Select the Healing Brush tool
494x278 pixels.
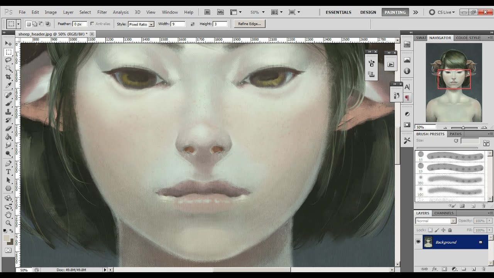[x=8, y=95]
